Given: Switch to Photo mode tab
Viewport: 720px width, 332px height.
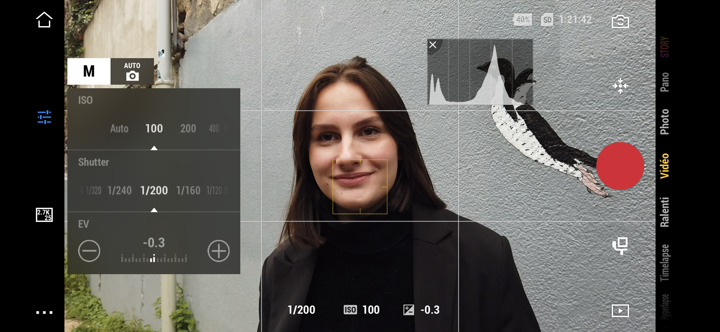Looking at the screenshot, I should pos(664,122).
